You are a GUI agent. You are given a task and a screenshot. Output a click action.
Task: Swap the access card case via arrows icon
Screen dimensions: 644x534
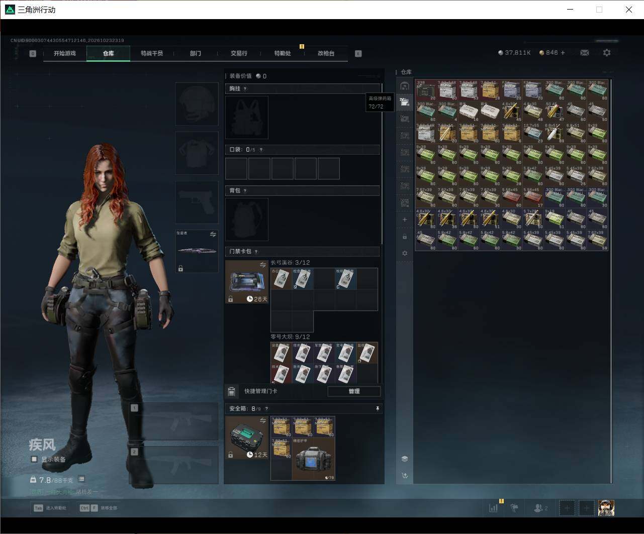point(262,265)
